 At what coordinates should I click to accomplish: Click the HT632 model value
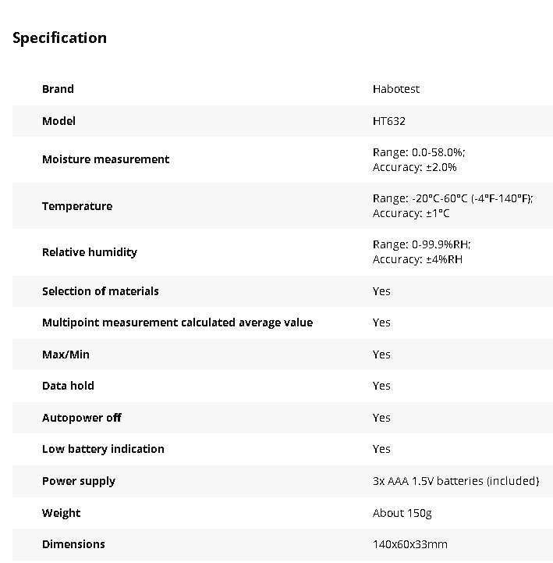click(x=388, y=121)
